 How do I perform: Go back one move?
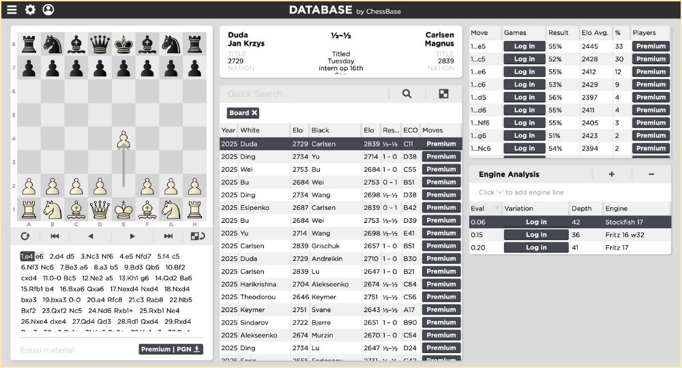pos(91,236)
